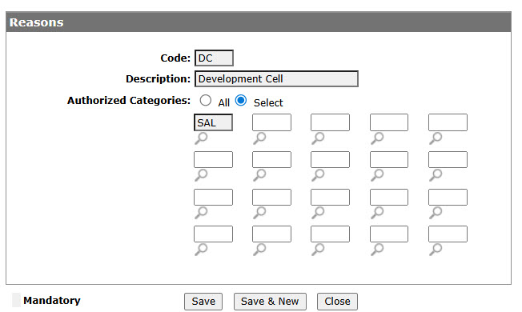Select the All radio button for Authorized Categories
Viewport: 522px width, 312px height.
click(206, 101)
